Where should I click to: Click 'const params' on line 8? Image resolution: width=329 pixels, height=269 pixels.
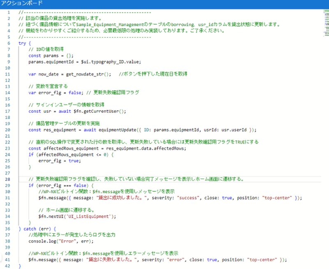[44, 56]
